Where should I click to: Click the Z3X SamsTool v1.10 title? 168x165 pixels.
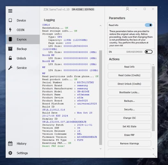click(57, 10)
